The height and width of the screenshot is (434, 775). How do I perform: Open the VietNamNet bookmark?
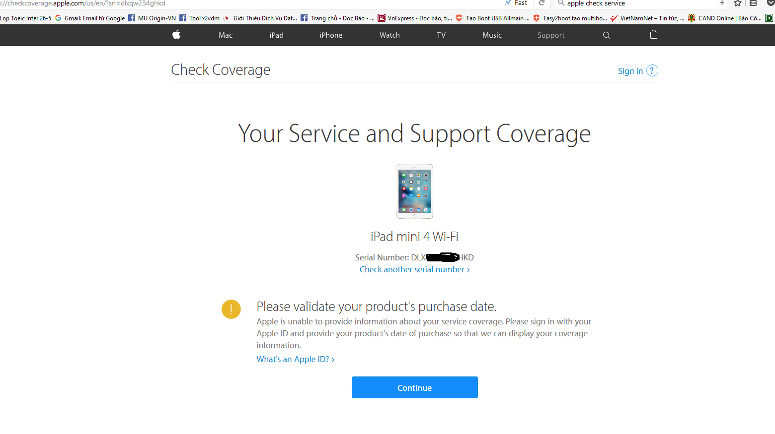tap(647, 18)
